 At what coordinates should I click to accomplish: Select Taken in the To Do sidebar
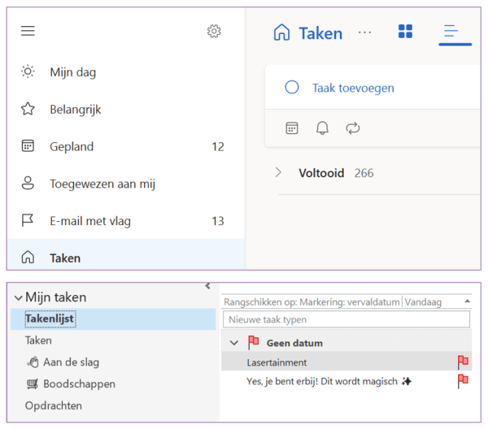126,254
